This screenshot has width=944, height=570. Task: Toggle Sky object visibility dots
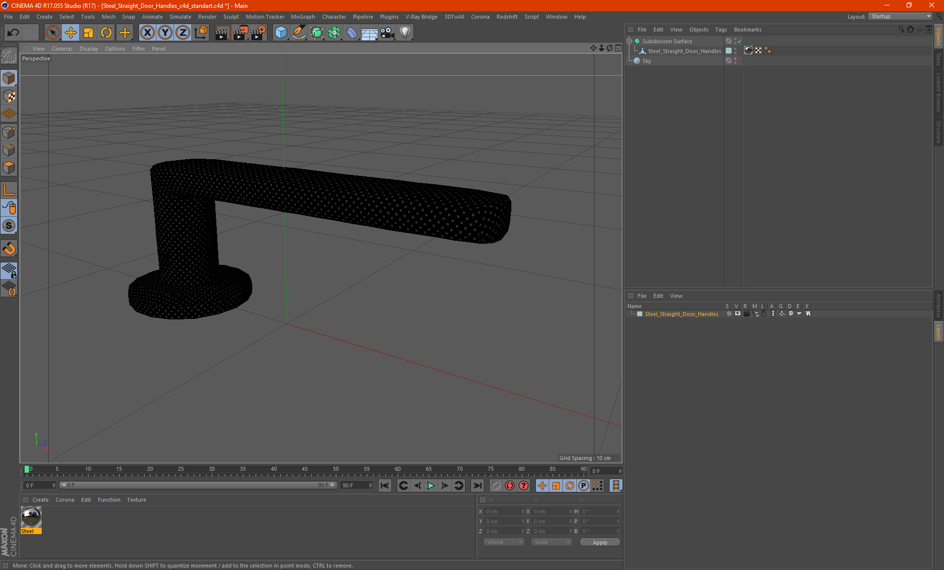click(x=736, y=60)
